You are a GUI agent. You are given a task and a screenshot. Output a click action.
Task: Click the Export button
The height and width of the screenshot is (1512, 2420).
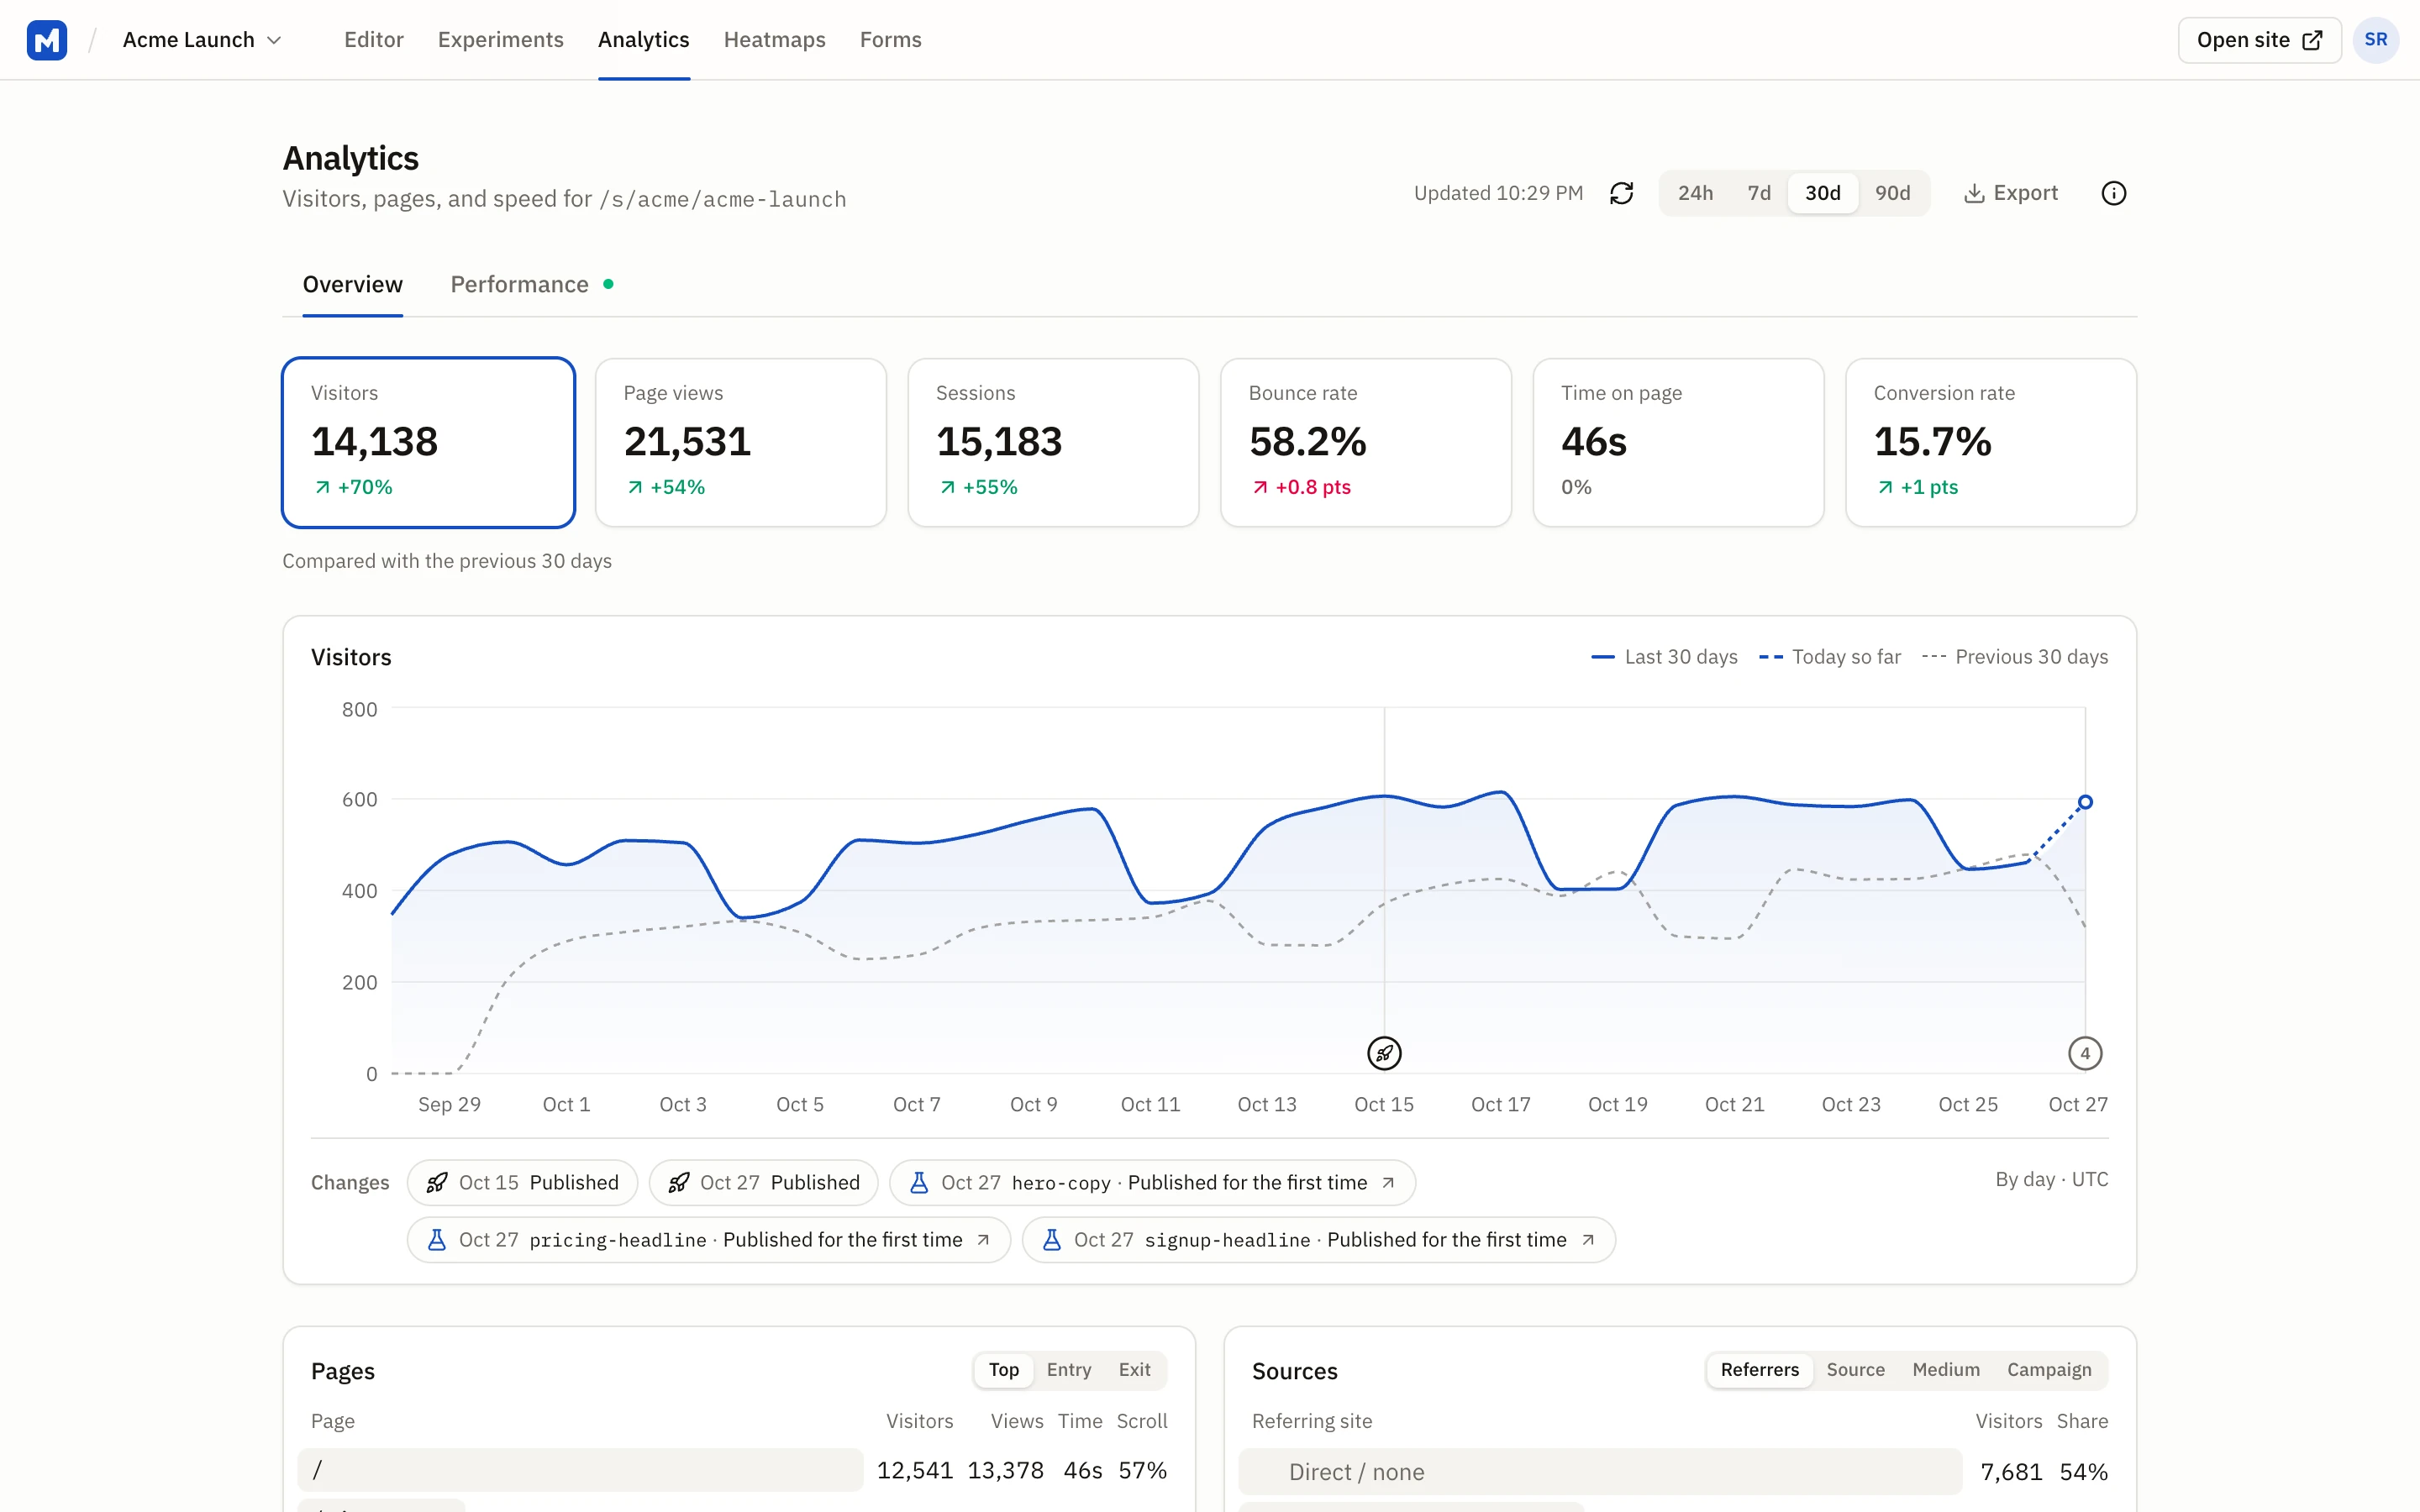[2011, 193]
